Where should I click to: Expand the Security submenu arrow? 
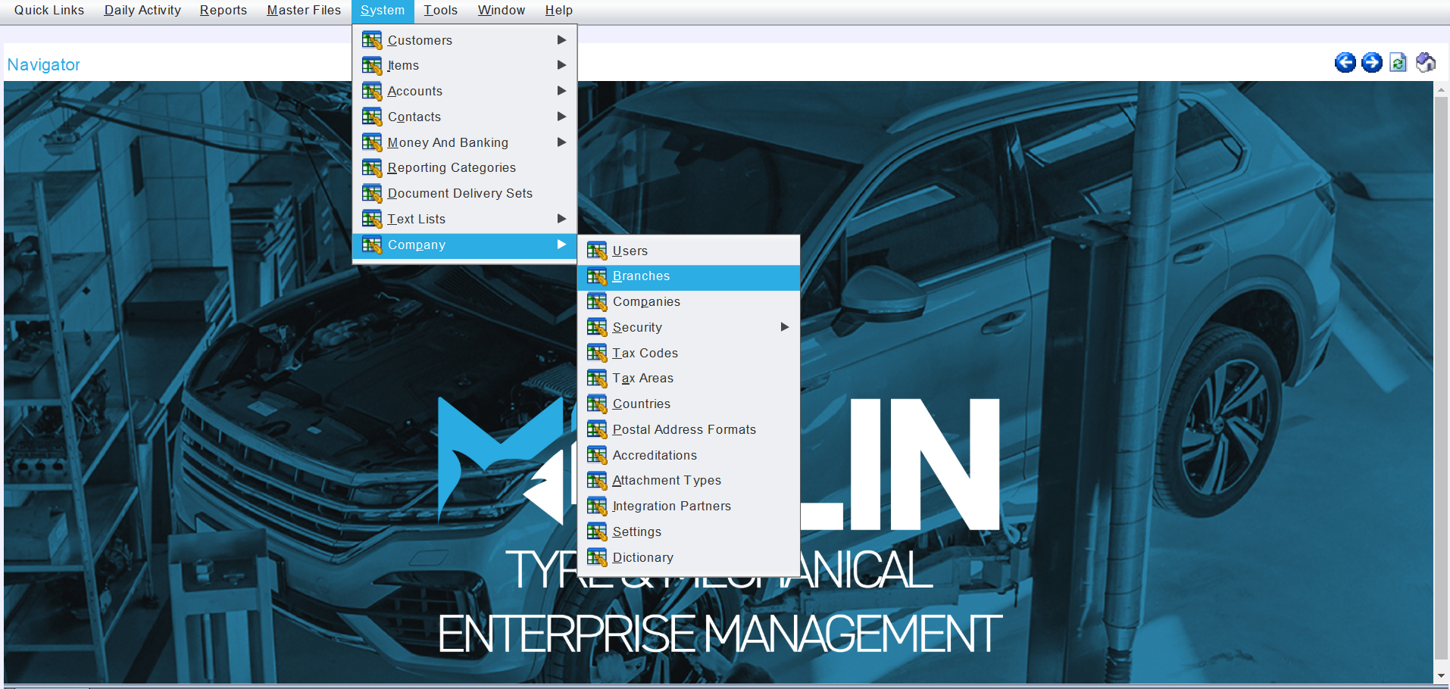785,327
